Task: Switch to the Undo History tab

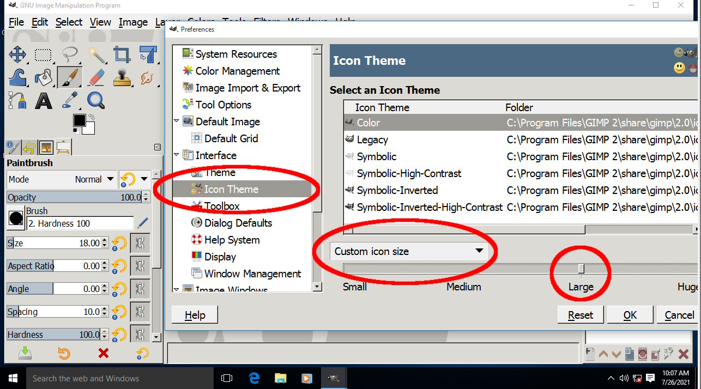Action: (29, 147)
